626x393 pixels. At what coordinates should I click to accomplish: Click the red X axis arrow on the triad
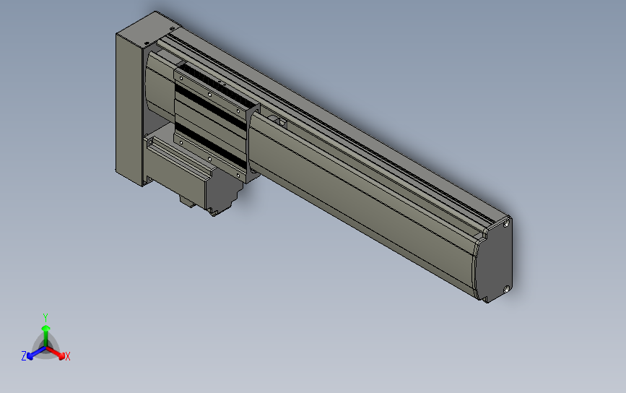56,353
